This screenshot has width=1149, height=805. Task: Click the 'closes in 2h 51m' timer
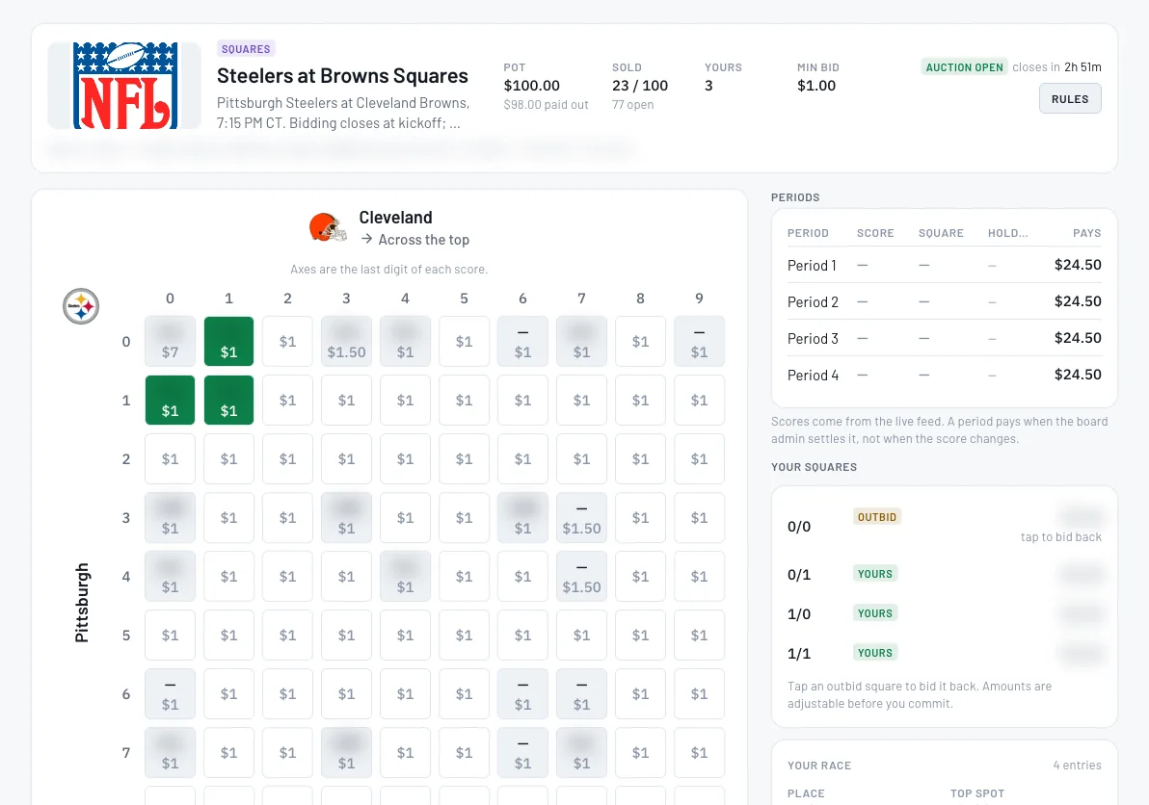(1056, 67)
